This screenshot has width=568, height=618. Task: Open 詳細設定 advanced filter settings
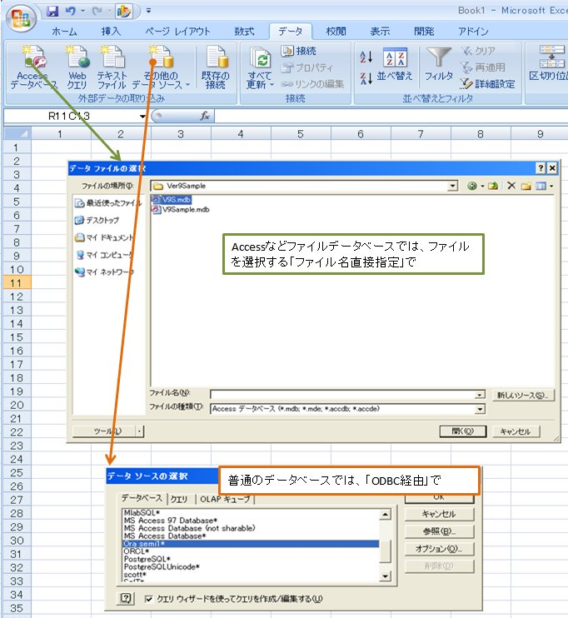click(x=488, y=83)
